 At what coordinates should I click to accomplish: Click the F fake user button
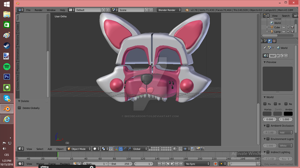click(x=278, y=56)
